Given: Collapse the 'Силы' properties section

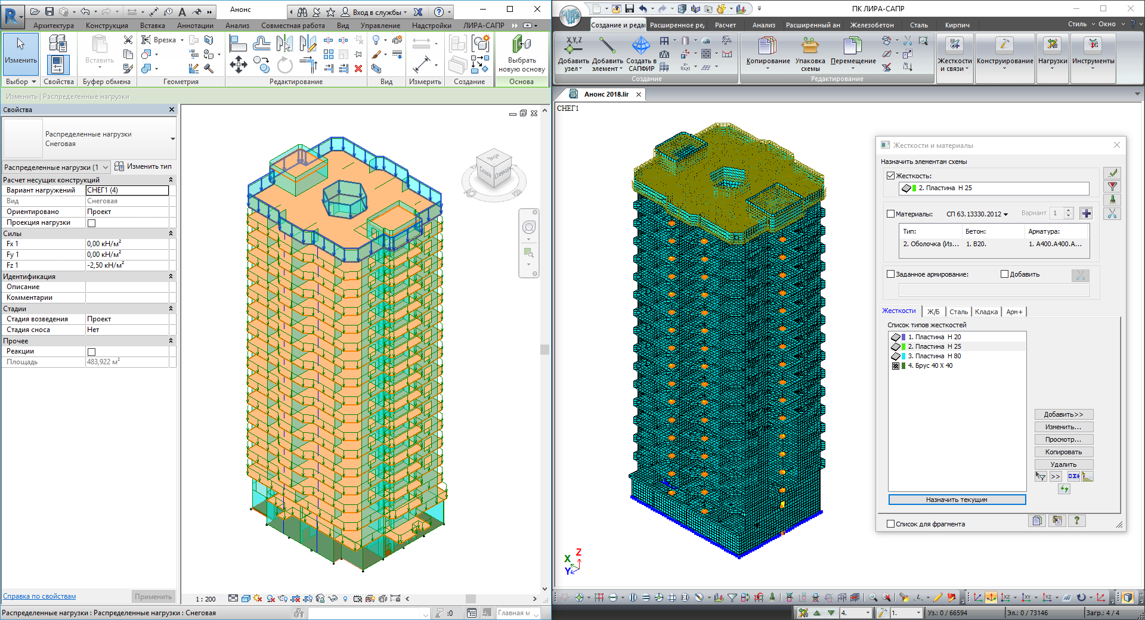Looking at the screenshot, I should point(171,234).
